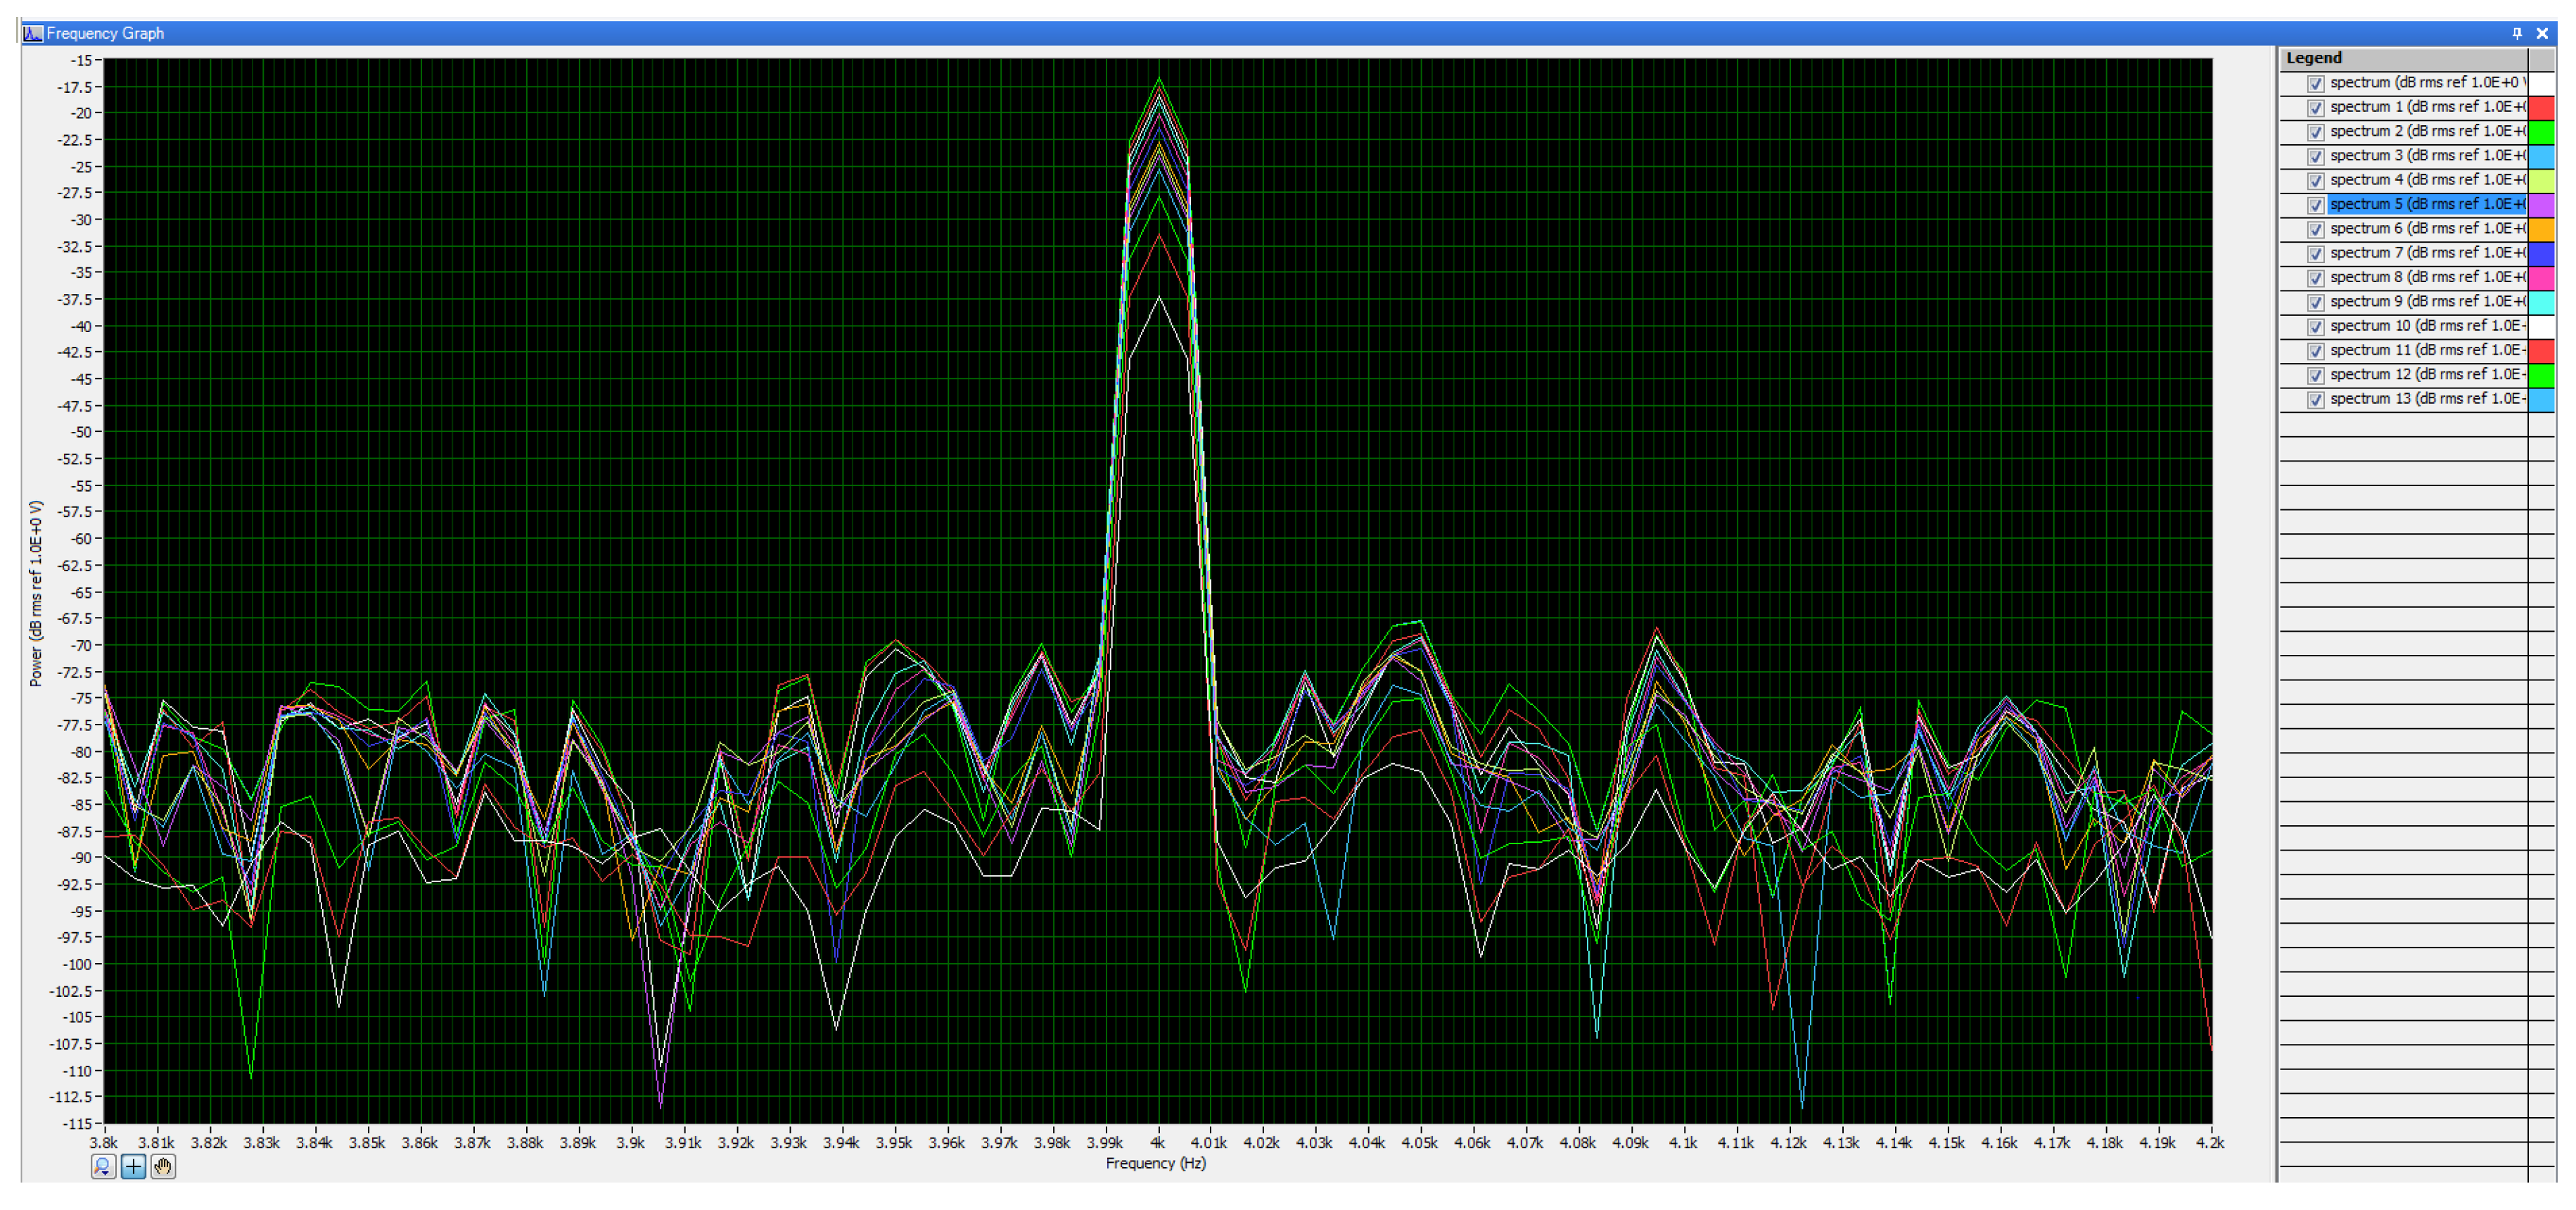Screen dimensions: 2576x1210
Task: Click the highlighted 'spectrum 5' legend label
Action: point(2427,204)
